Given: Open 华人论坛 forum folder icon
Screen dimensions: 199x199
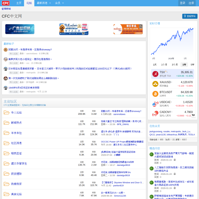Looking at the screenshot, I should point(7,112).
